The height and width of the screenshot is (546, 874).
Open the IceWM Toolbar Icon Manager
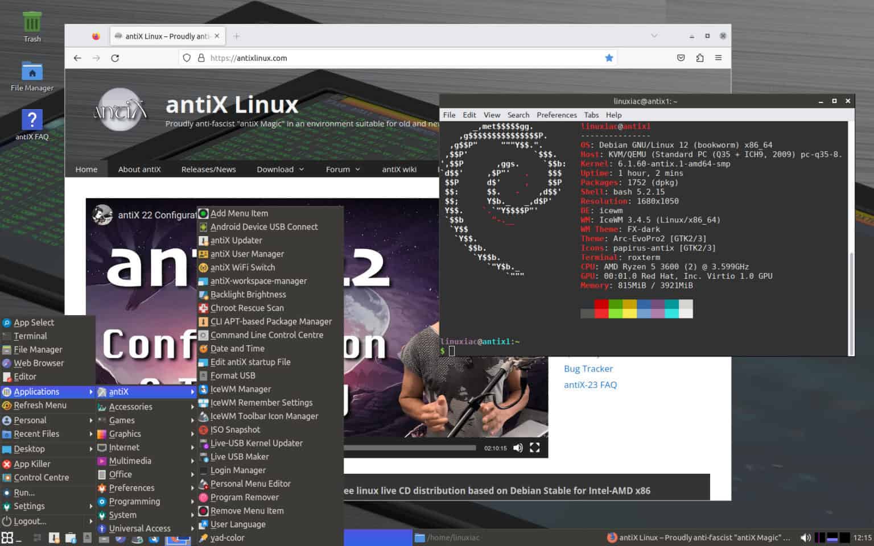pos(265,416)
